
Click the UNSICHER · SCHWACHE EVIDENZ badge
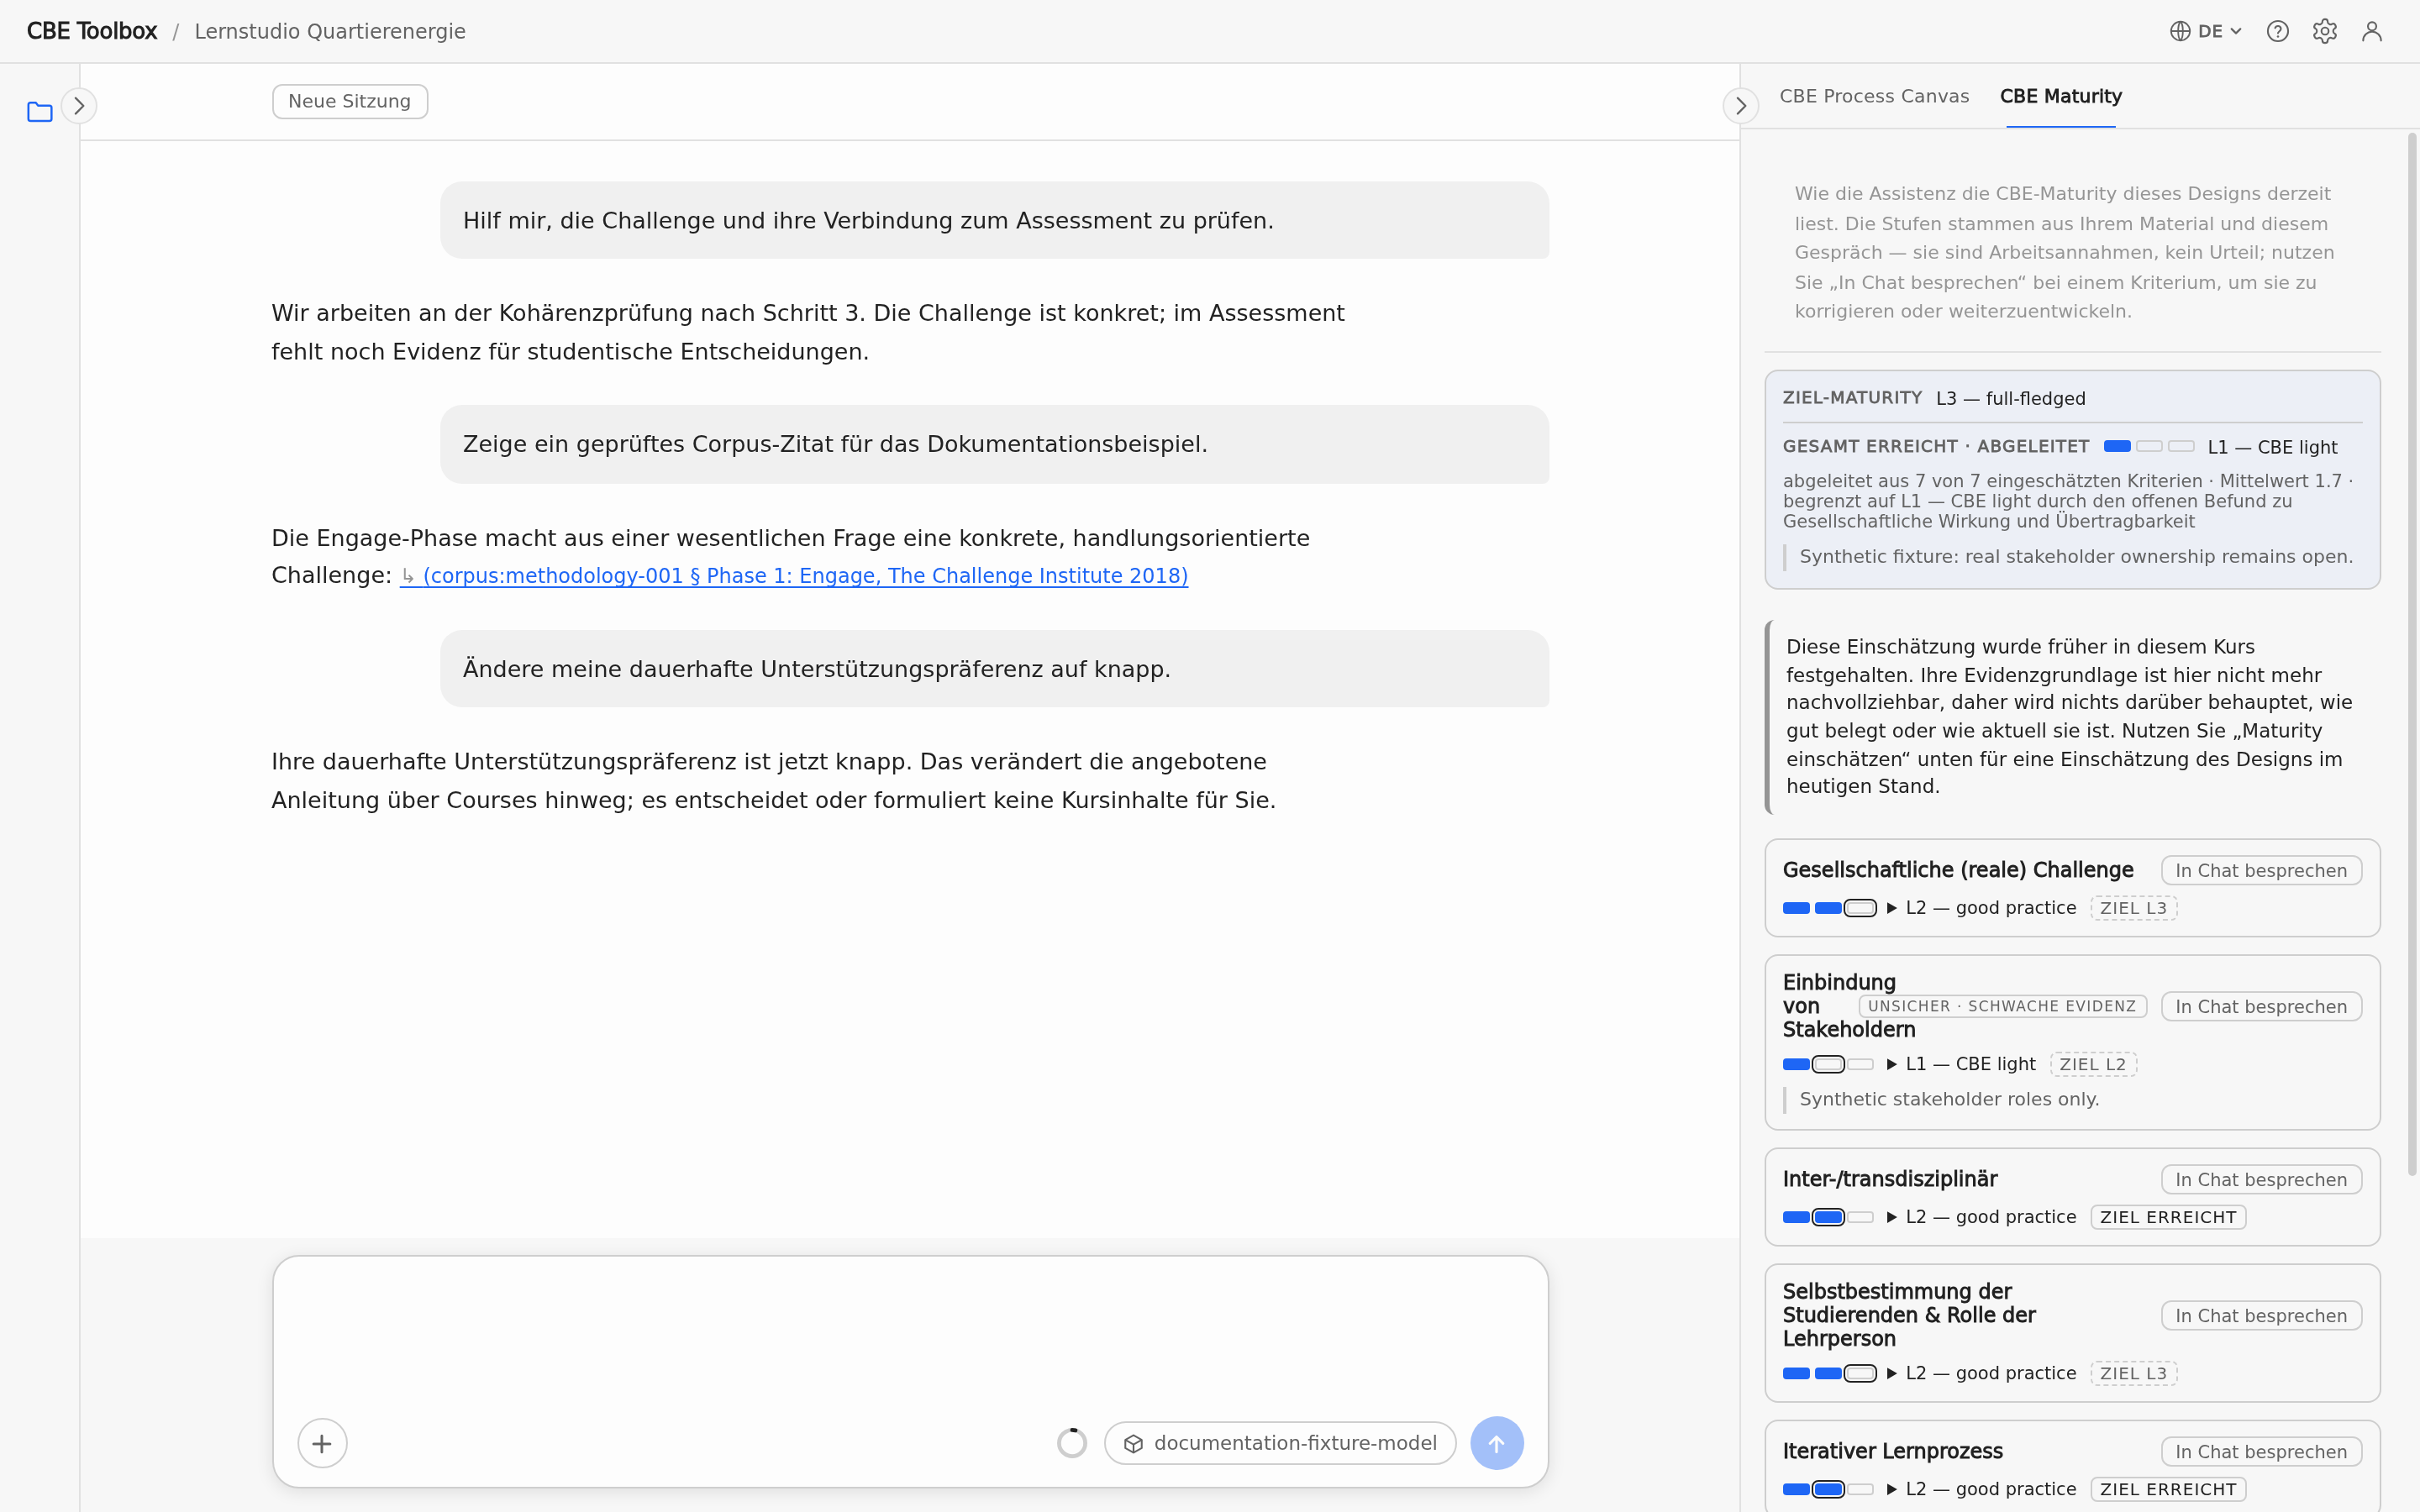(2002, 1006)
